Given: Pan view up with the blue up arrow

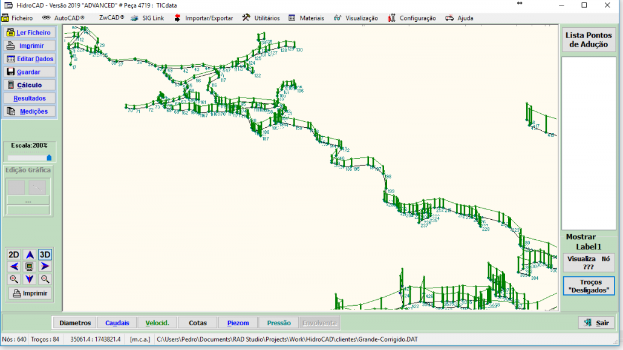Looking at the screenshot, I should click(x=30, y=255).
